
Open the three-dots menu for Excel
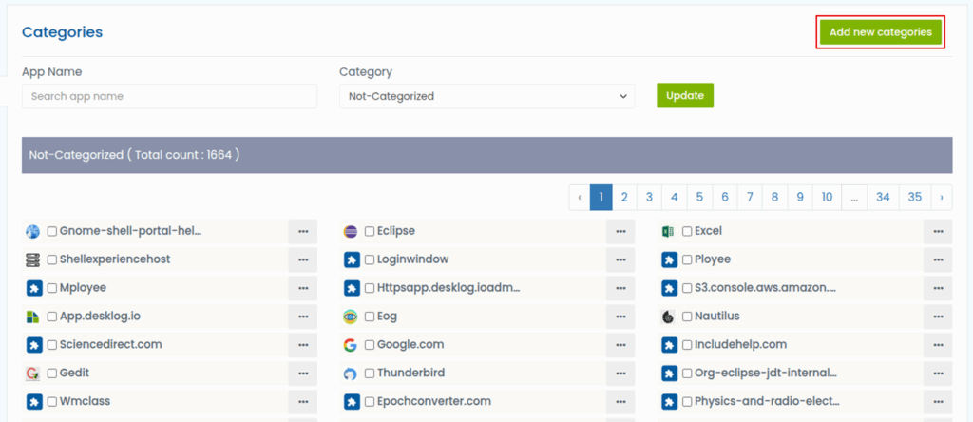tap(937, 231)
